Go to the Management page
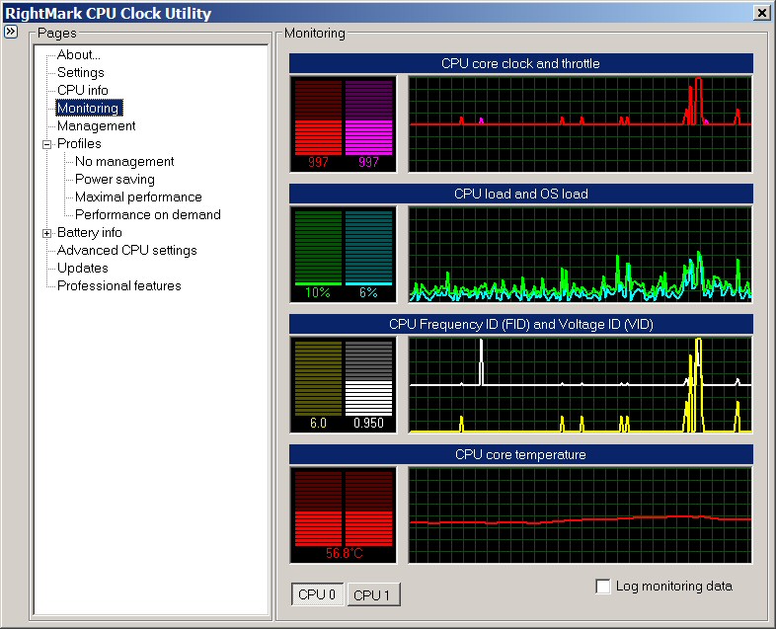Viewport: 776px width, 629px height. pyautogui.click(x=97, y=125)
